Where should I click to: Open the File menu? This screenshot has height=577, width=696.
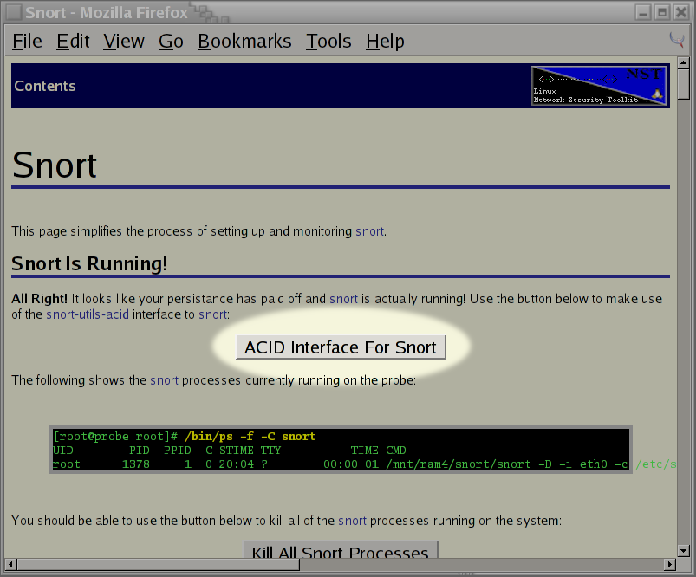pyautogui.click(x=27, y=42)
